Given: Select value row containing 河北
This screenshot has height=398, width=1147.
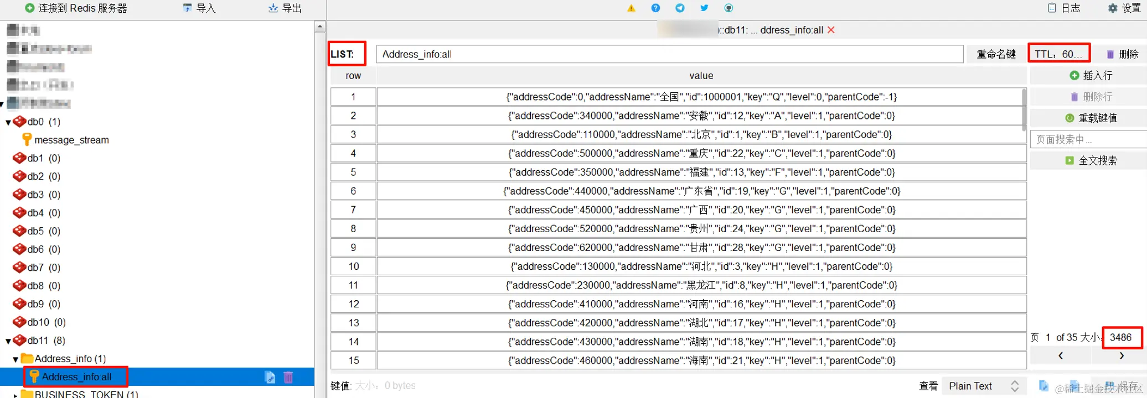Looking at the screenshot, I should point(701,266).
